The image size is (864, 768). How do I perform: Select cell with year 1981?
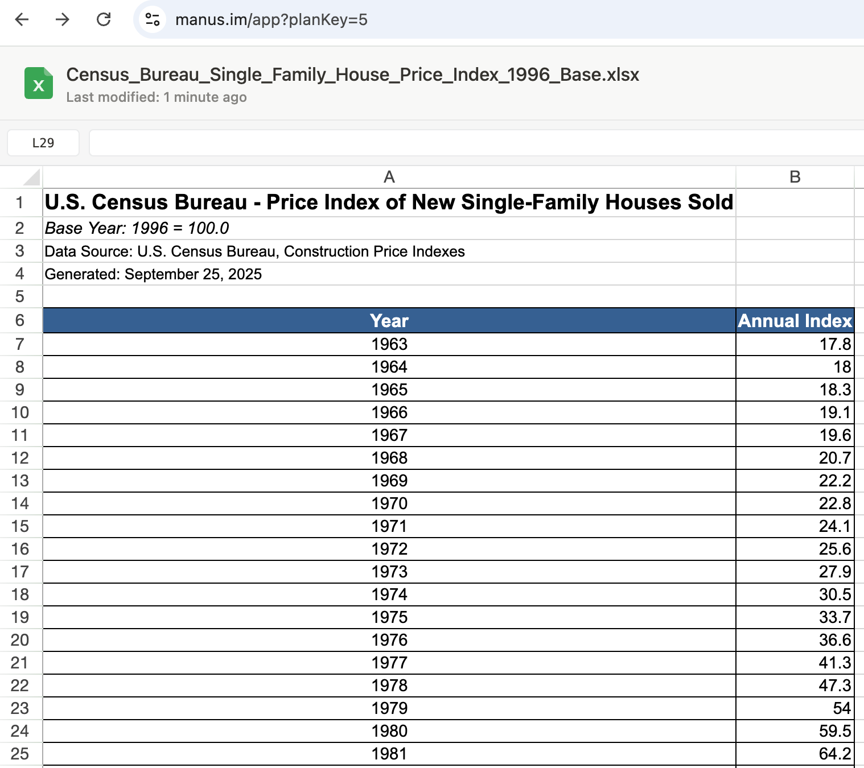tap(389, 754)
